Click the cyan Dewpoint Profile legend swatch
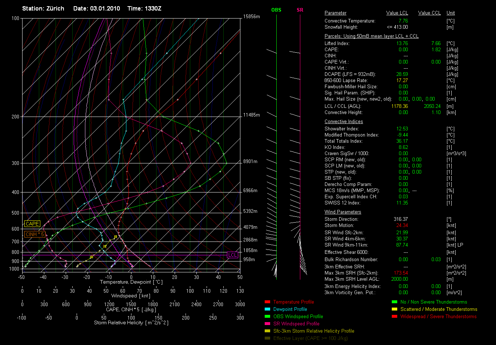The image size is (496, 345). (268, 309)
